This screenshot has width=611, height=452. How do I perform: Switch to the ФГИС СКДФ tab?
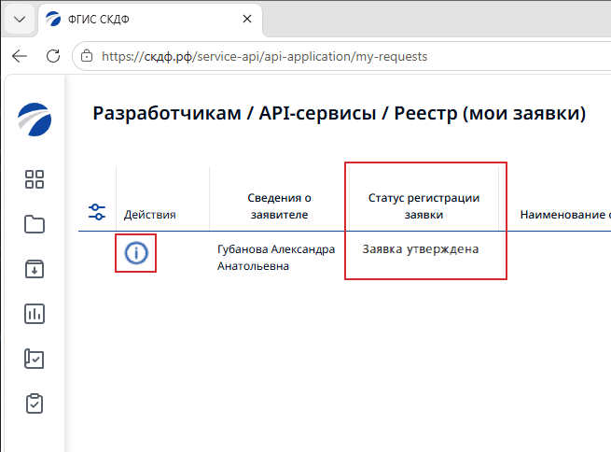click(x=149, y=19)
